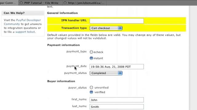Click the first_name label
This screenshot has height=110, width=197.
pos(79,99)
